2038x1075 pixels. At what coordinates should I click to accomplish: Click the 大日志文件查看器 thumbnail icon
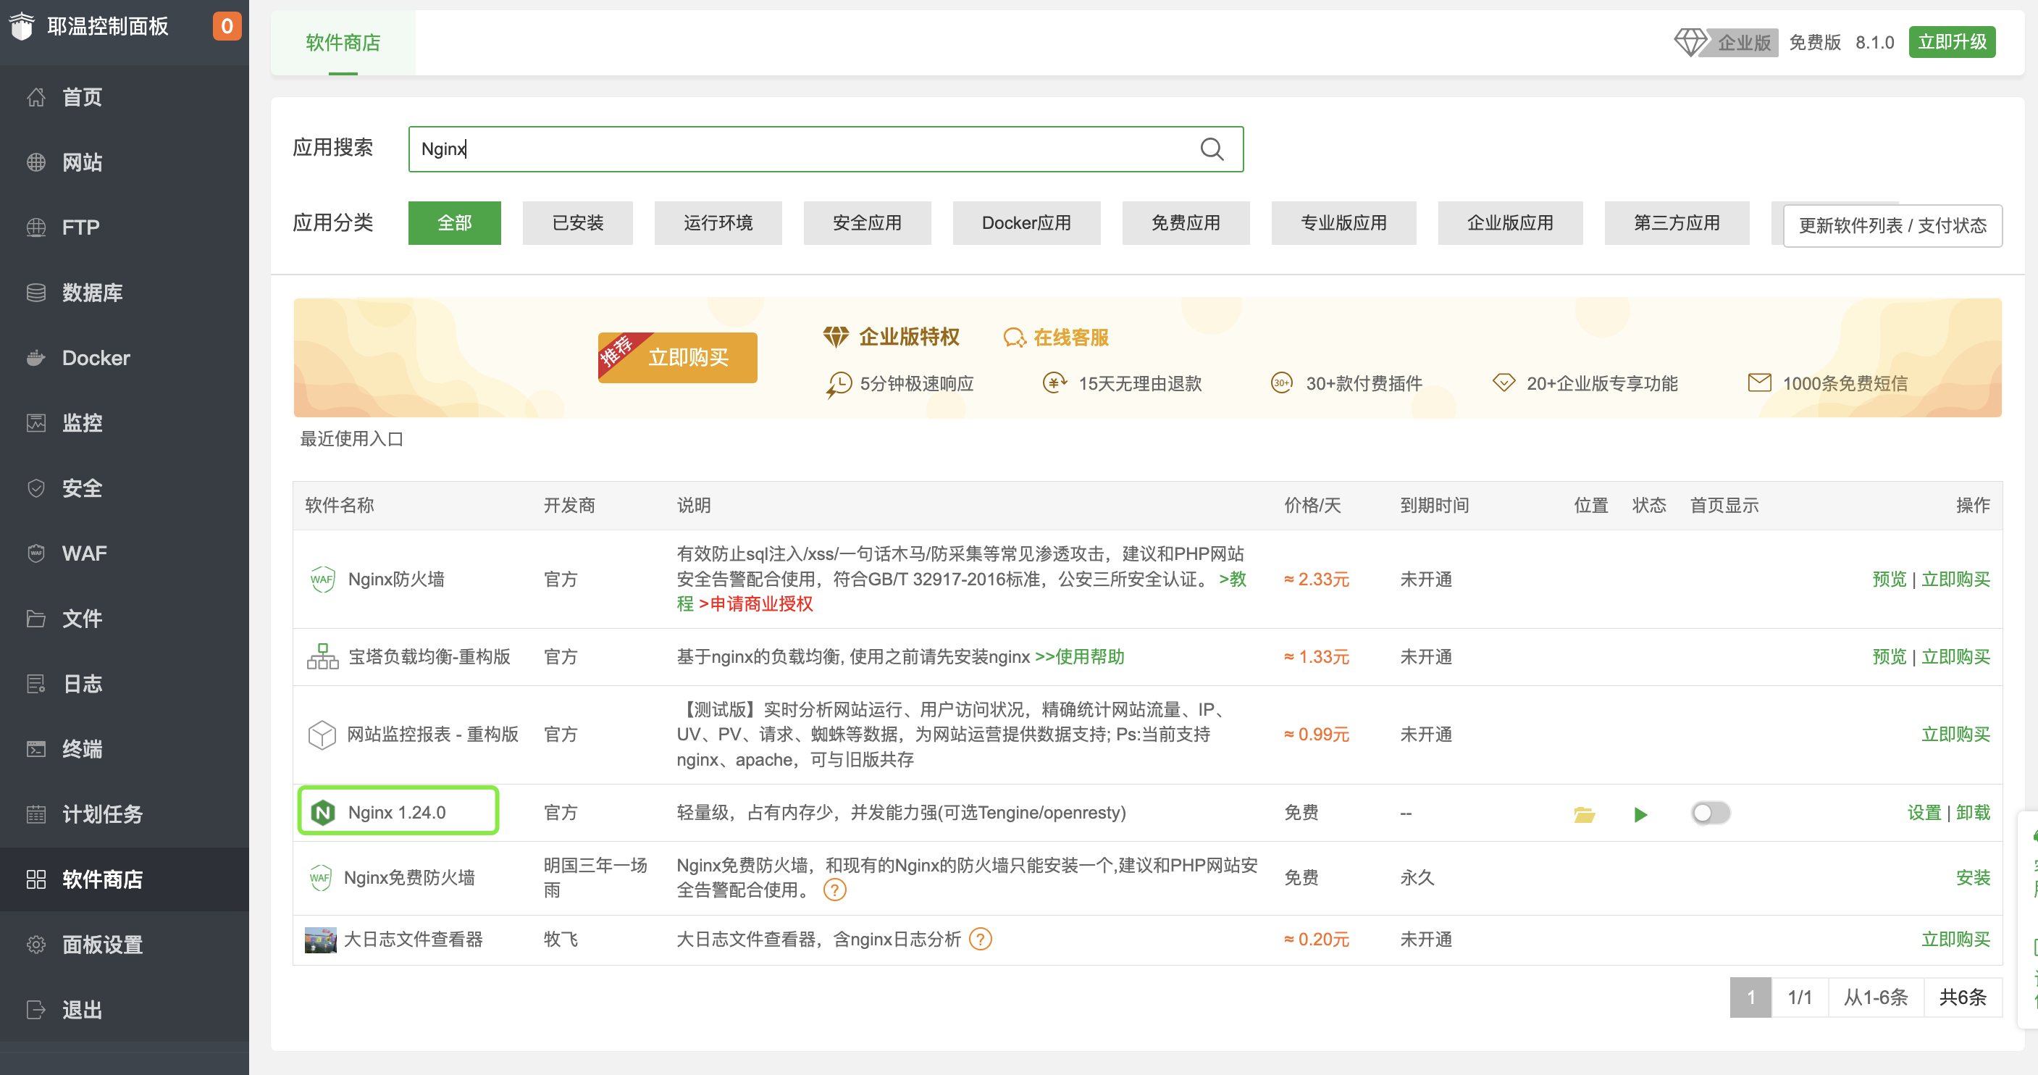coord(320,940)
